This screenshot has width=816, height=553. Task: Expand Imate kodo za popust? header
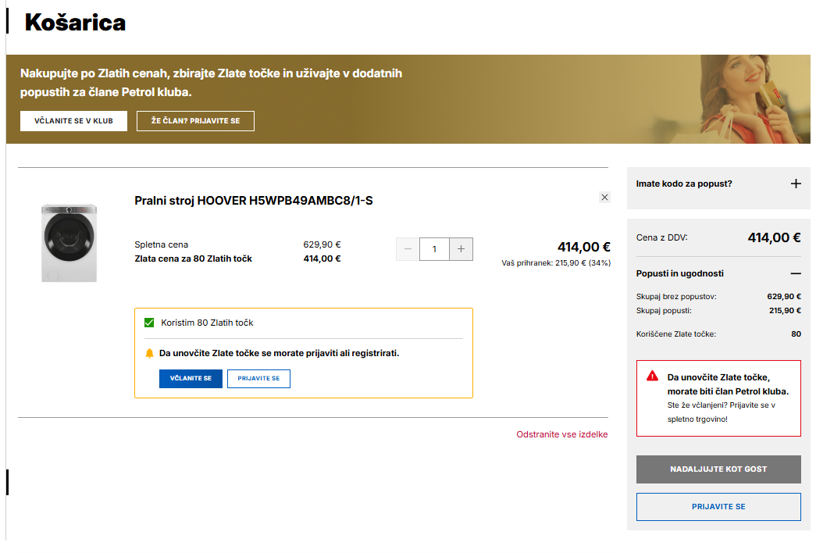tap(684, 184)
